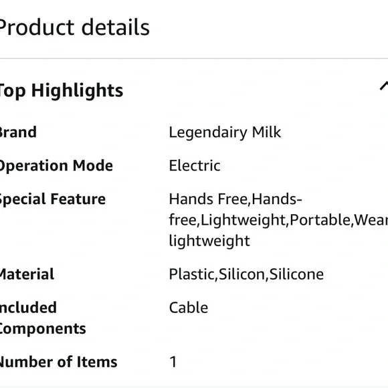388x388 pixels.
Task: Collapse the Top Highlights section chevron
Action: 384,86
